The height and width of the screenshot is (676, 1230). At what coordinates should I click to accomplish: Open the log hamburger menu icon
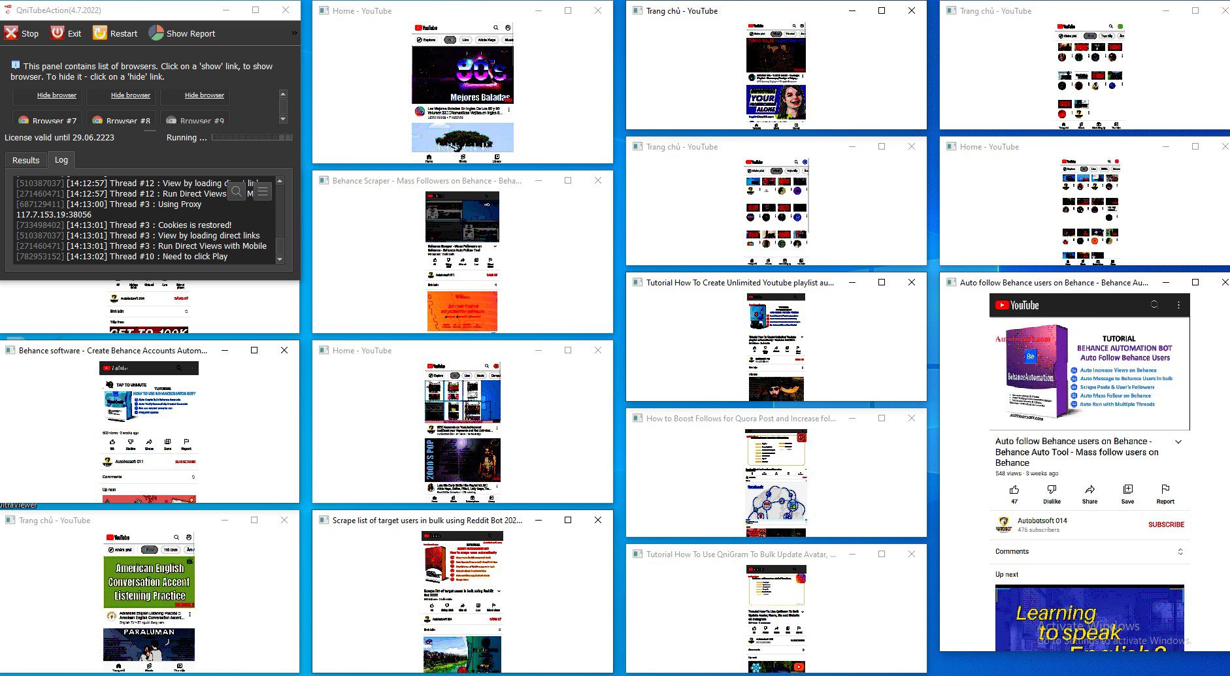(x=263, y=191)
